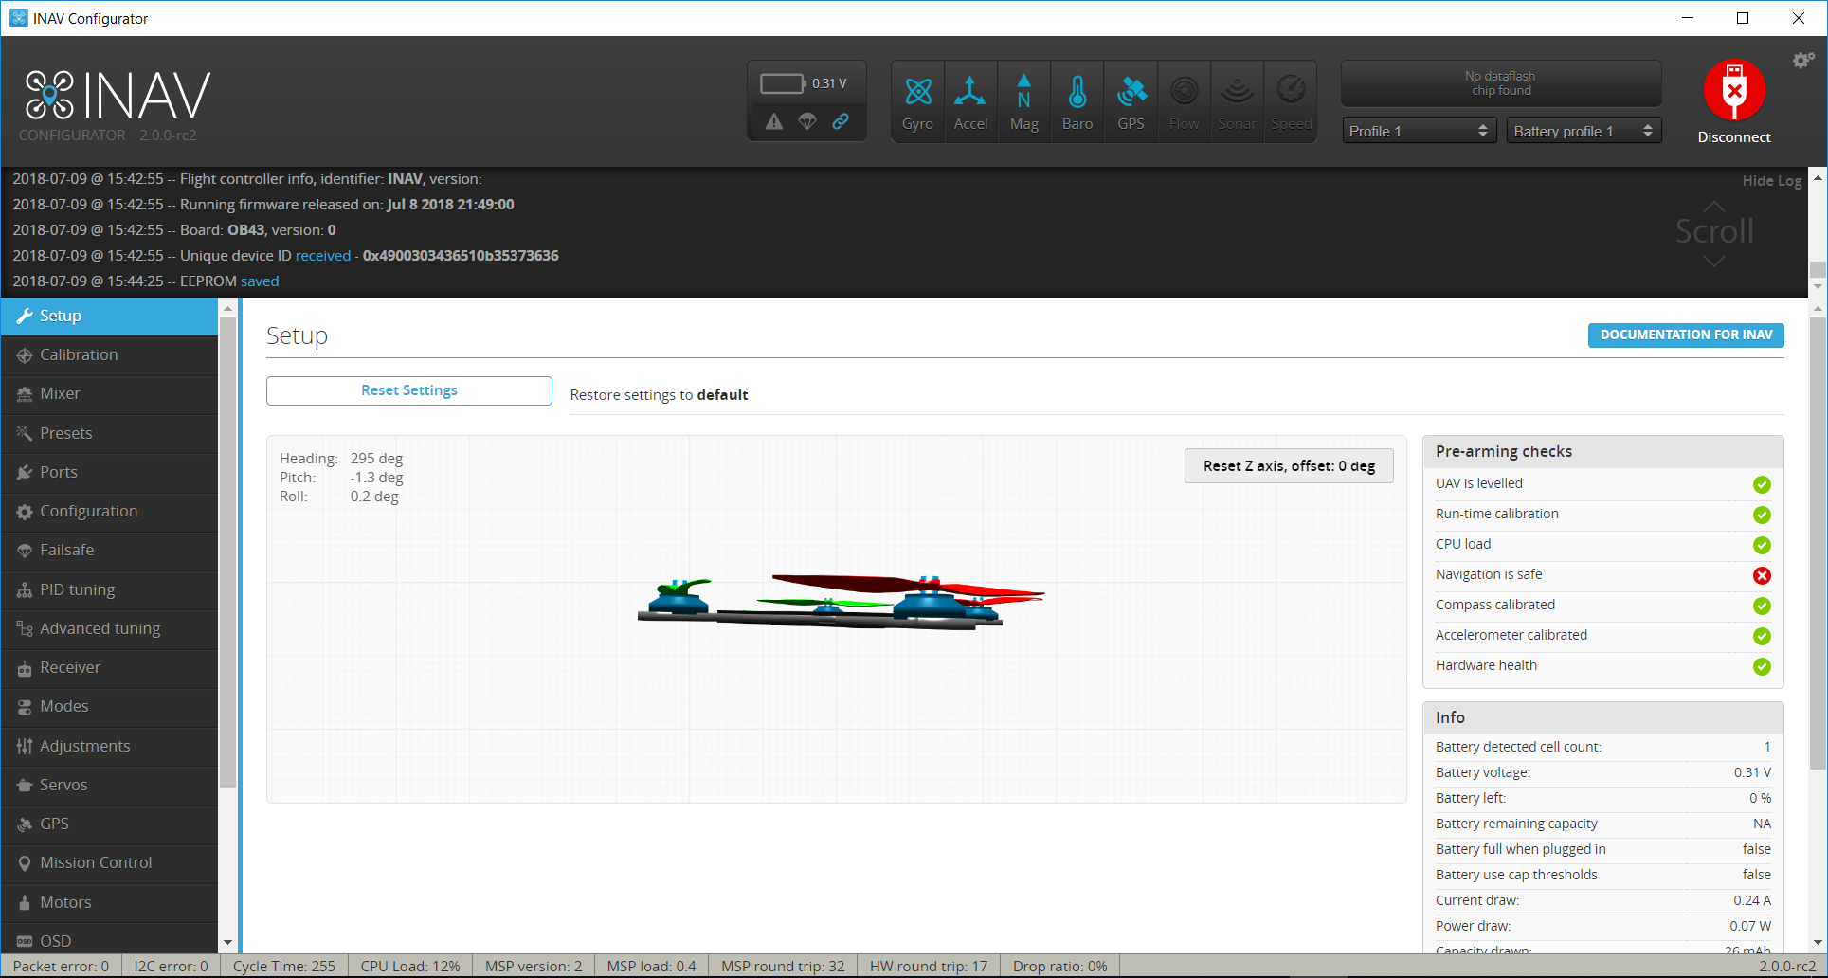Click the Compass calibrated status indicator
The height and width of the screenshot is (978, 1828).
(x=1762, y=606)
